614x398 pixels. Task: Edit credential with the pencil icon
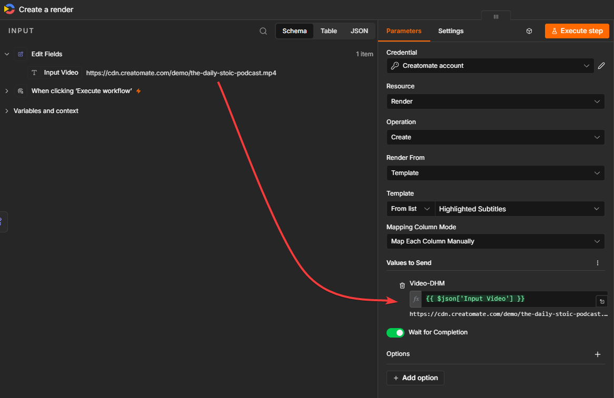click(x=601, y=66)
